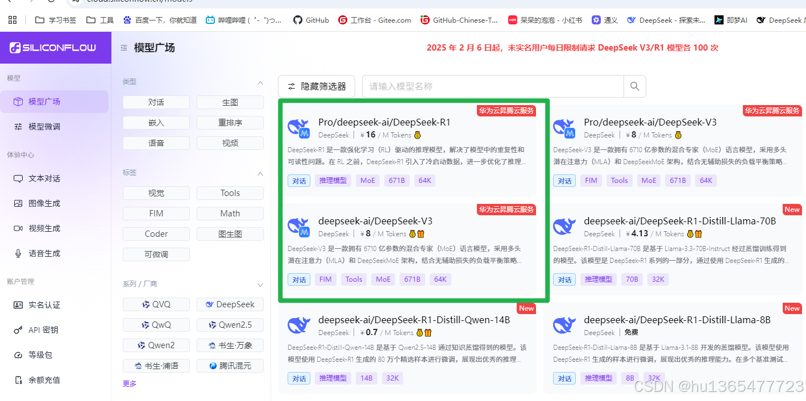Screen dimensions: 806x401
Task: Click the coin icon on Pro/deepseek-ai/DeepSeek-R1 price
Action: (x=417, y=135)
